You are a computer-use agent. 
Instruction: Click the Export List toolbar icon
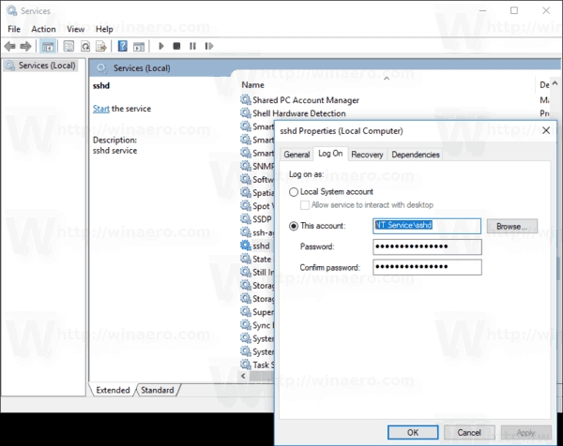tap(101, 45)
